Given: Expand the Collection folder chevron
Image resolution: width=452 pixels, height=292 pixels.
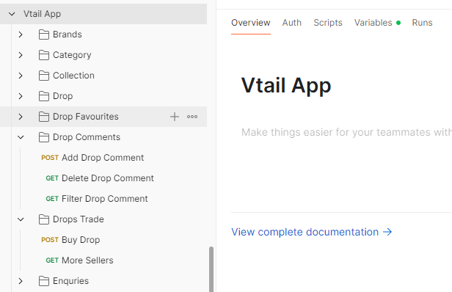Looking at the screenshot, I should (x=21, y=76).
